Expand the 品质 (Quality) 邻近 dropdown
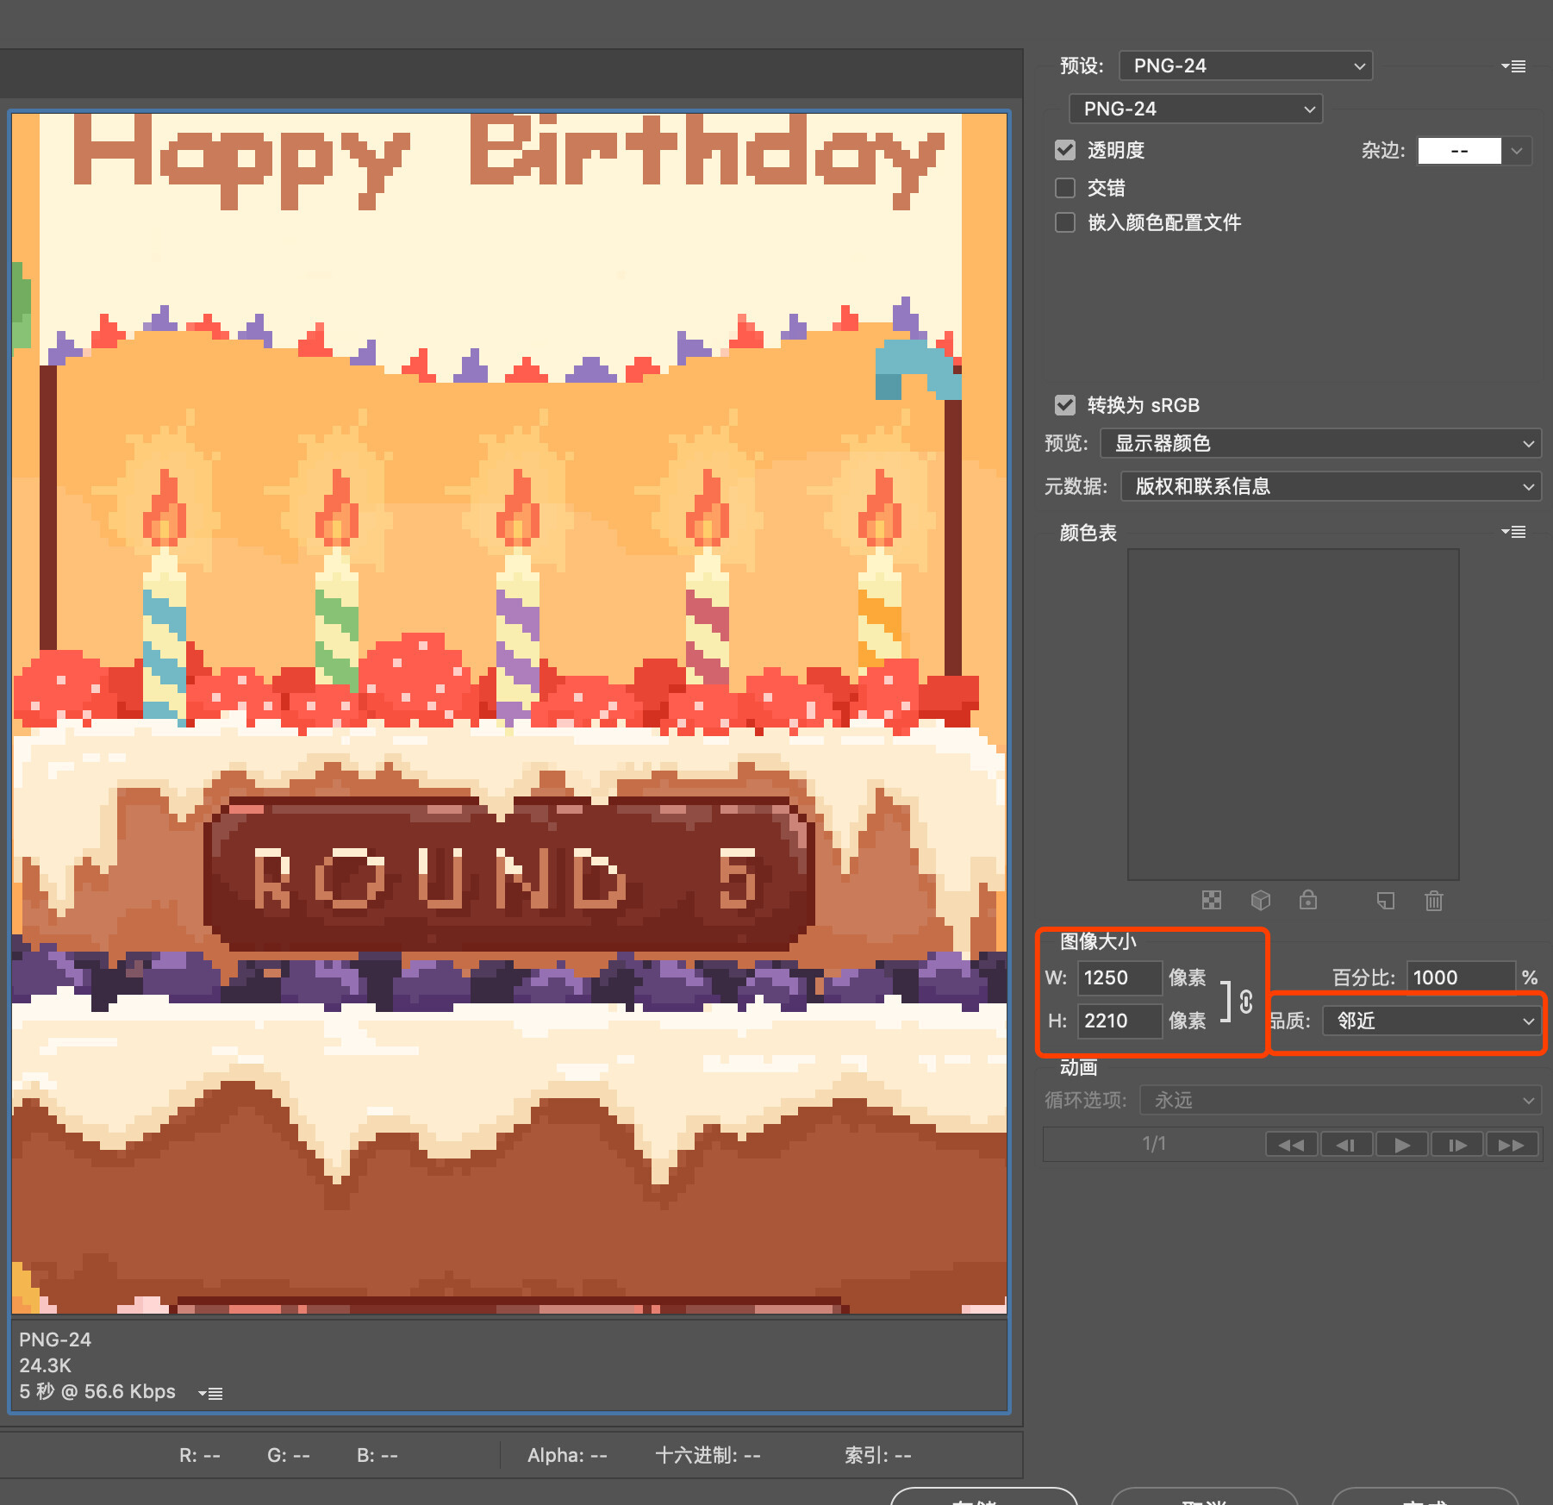This screenshot has width=1553, height=1505. tap(1431, 1021)
